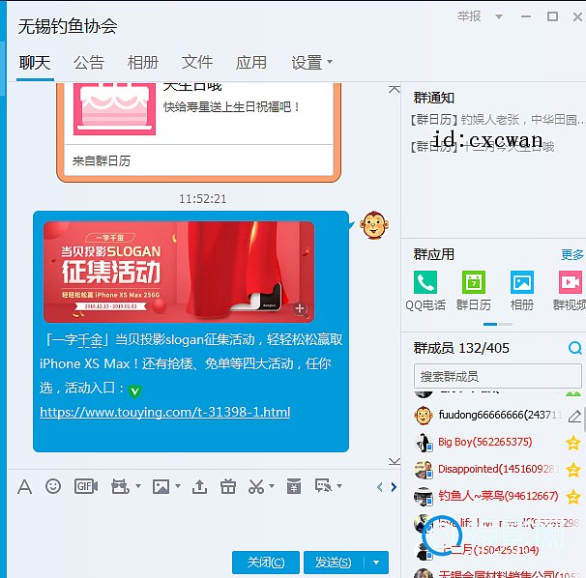Open the 发送 send options dropdown
The height and width of the screenshot is (578, 586).
tap(376, 563)
